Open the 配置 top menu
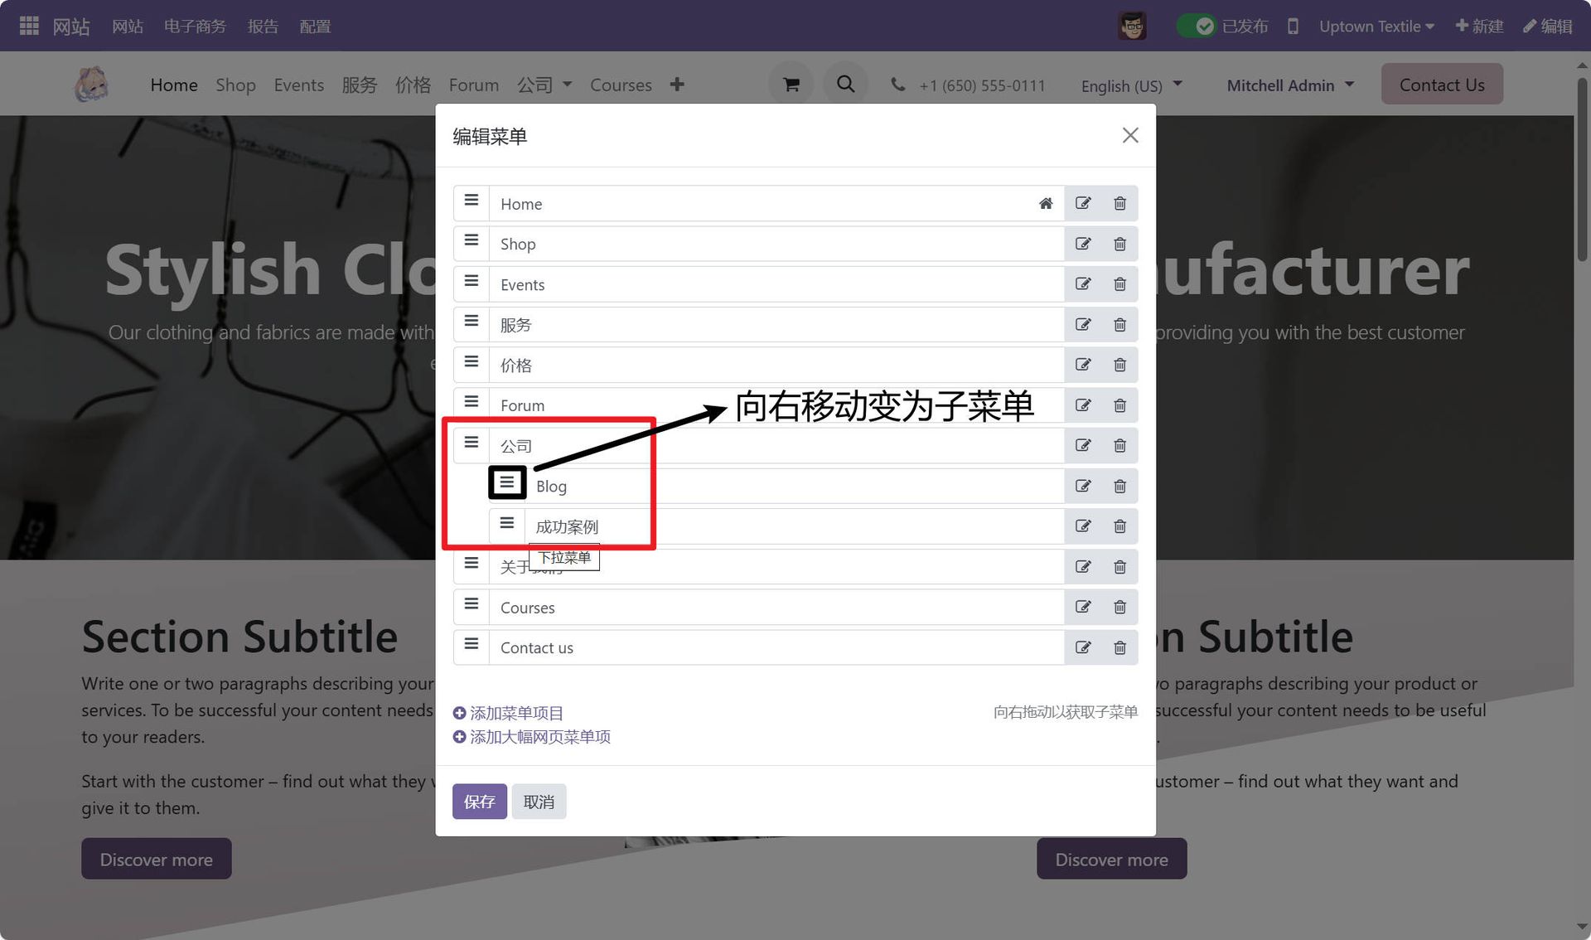This screenshot has width=1591, height=940. [315, 27]
